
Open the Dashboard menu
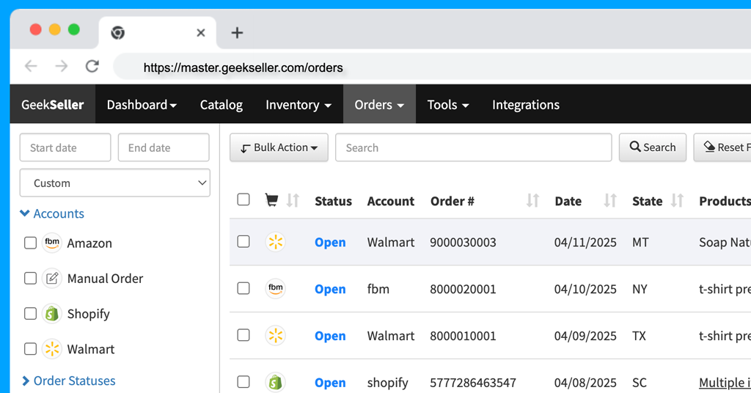coord(142,104)
